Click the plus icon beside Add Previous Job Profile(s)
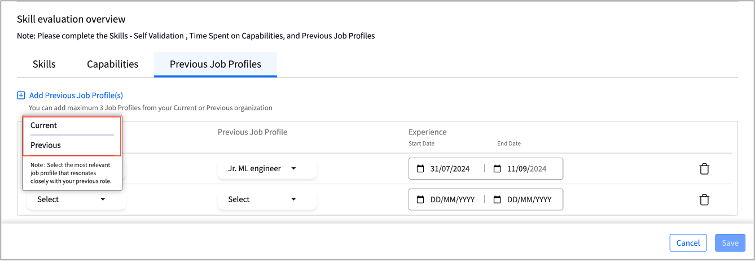 pyautogui.click(x=21, y=95)
